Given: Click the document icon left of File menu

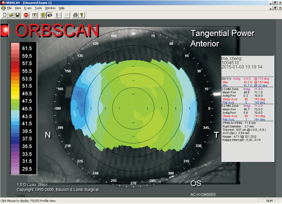Looking at the screenshot, I should point(3,8).
